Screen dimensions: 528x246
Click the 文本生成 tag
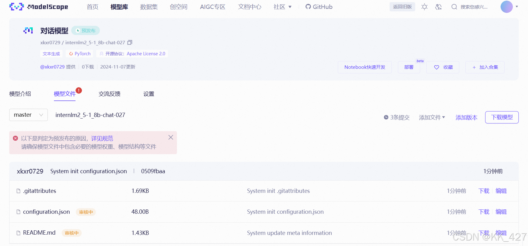coord(51,54)
